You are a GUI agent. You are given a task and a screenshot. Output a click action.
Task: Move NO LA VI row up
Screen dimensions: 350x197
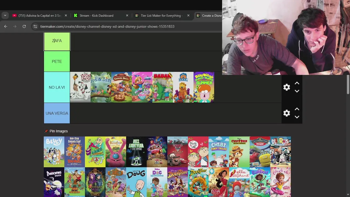tap(297, 83)
